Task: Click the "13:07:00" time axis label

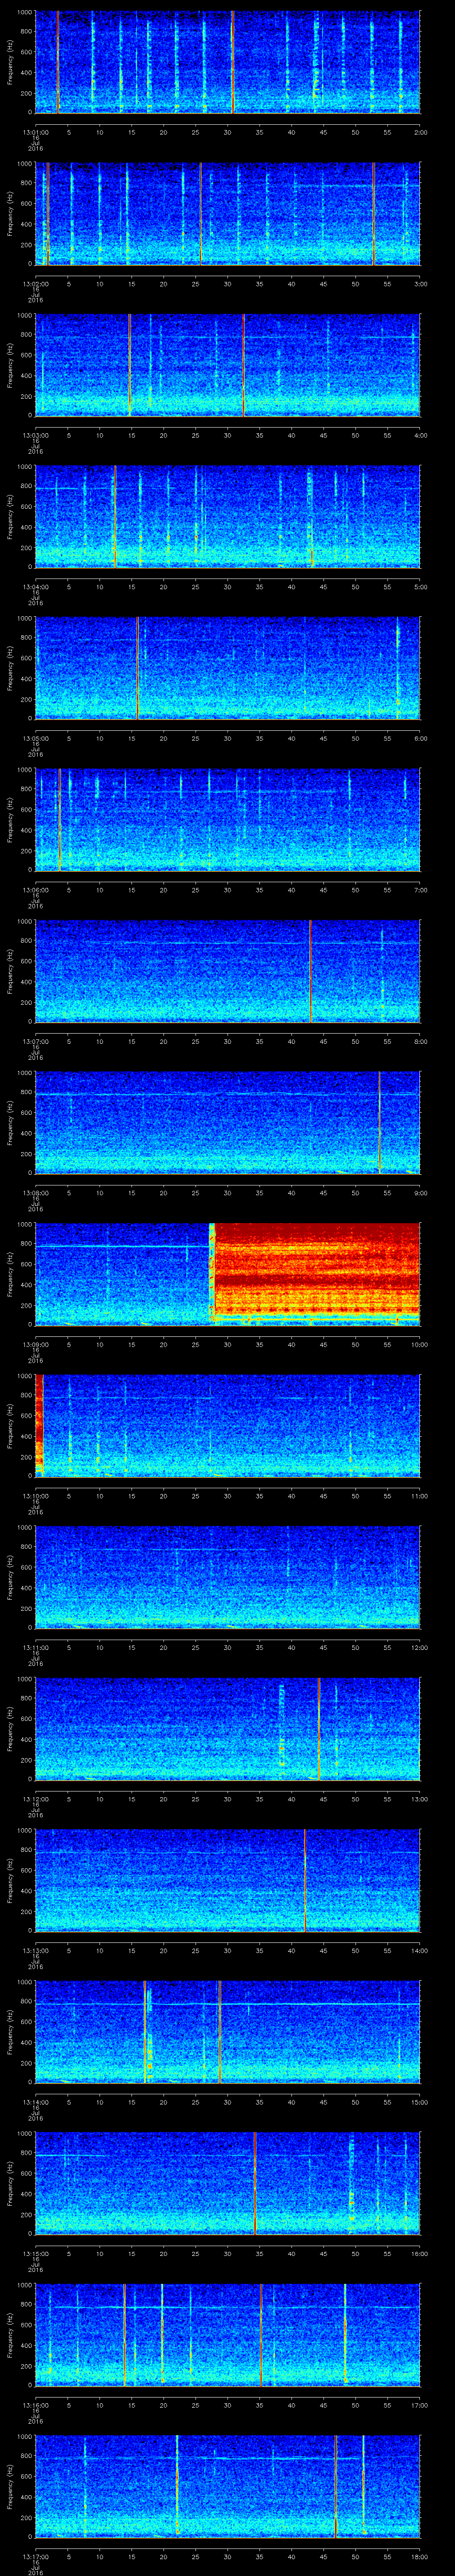Action: tap(35, 1041)
